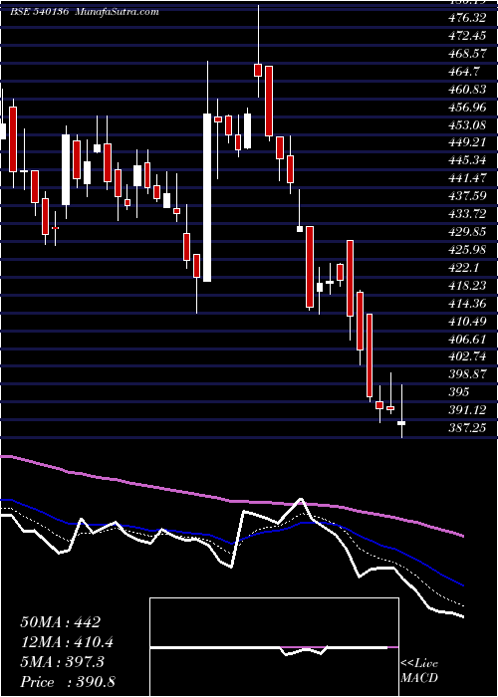Select the 476.32 price axis label
The width and height of the screenshot is (498, 697).
click(466, 18)
